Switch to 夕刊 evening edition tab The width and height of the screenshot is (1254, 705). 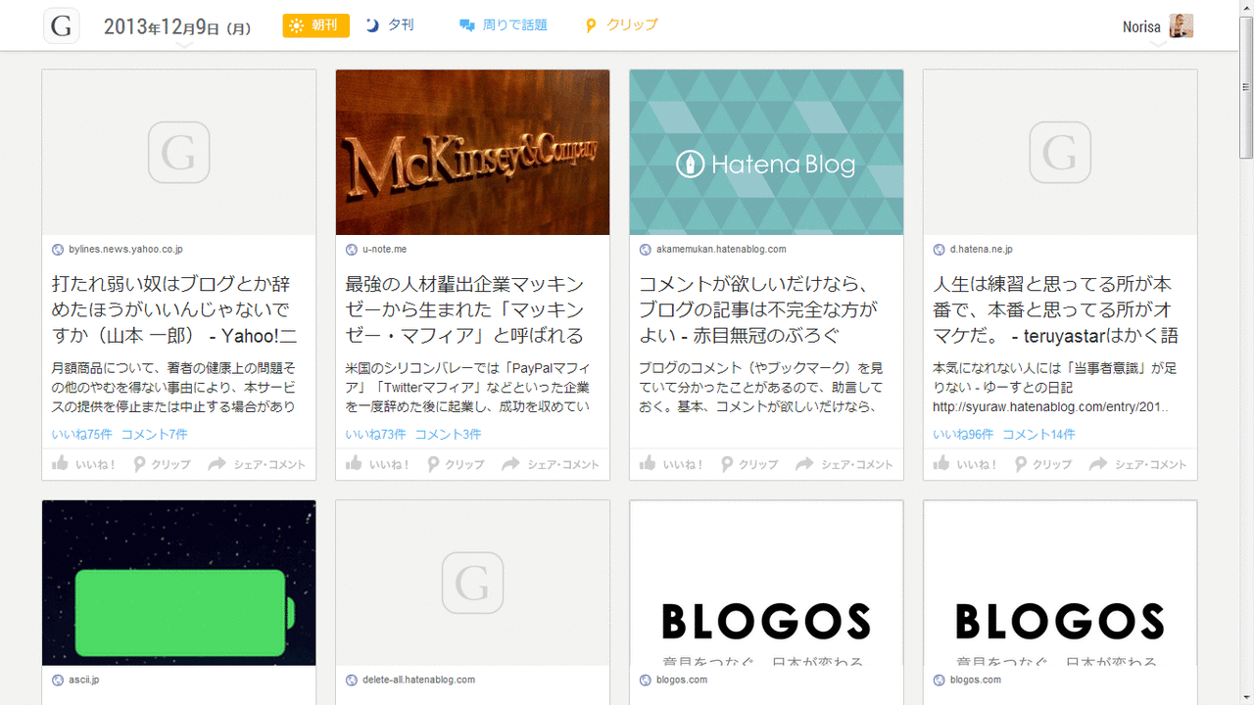390,25
